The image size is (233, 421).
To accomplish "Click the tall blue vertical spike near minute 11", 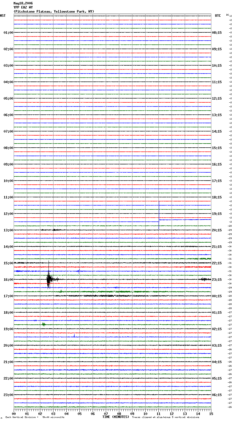I will pos(159,211).
